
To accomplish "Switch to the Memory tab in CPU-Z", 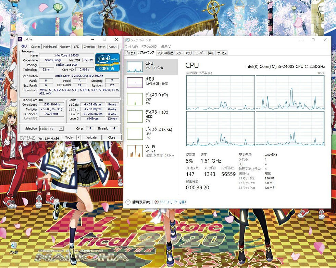I will pyautogui.click(x=64, y=47).
